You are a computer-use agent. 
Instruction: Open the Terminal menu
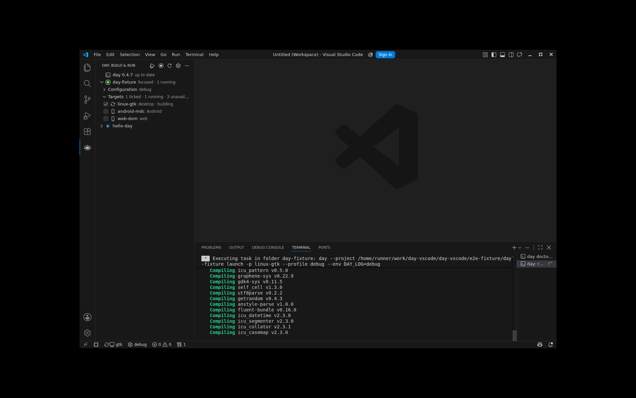pos(194,55)
